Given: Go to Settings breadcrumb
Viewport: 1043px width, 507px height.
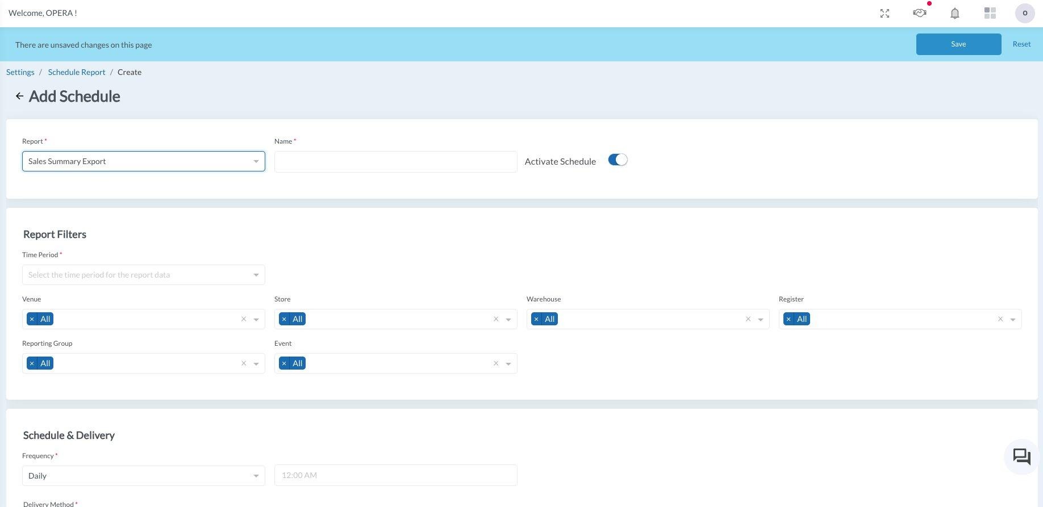Looking at the screenshot, I should (20, 72).
